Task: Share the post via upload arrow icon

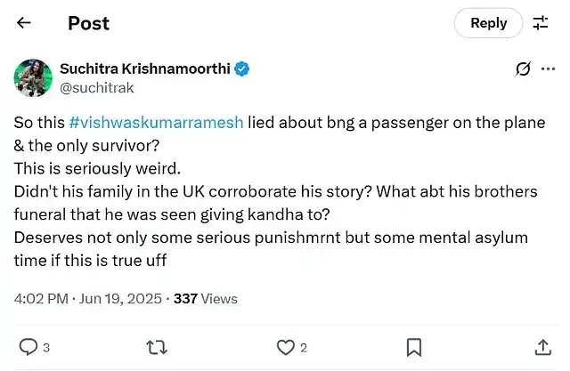Action: click(x=542, y=347)
